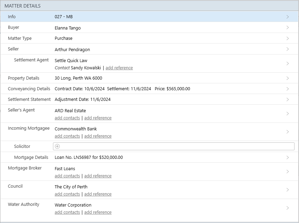Add contacts for The City of Perth
The height and width of the screenshot is (223, 299).
point(67,194)
